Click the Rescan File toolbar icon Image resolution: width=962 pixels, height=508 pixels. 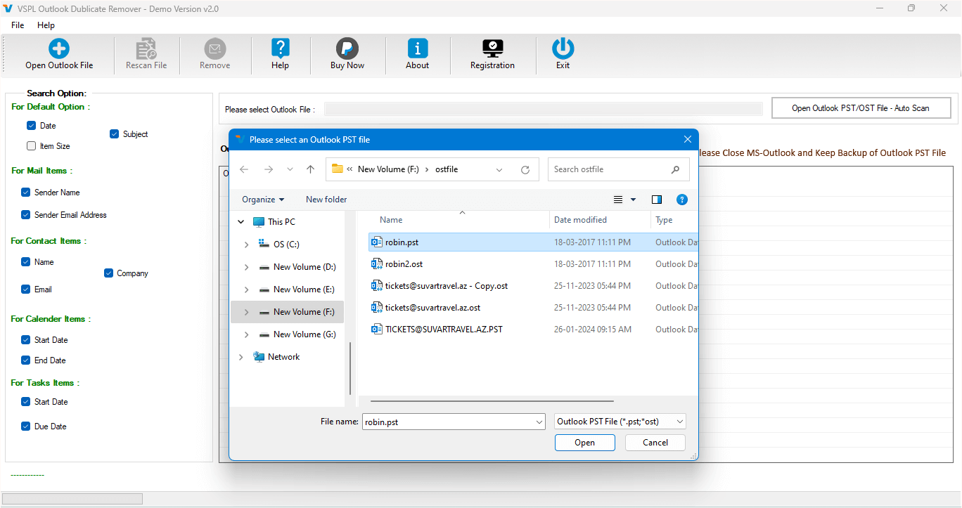(x=146, y=48)
